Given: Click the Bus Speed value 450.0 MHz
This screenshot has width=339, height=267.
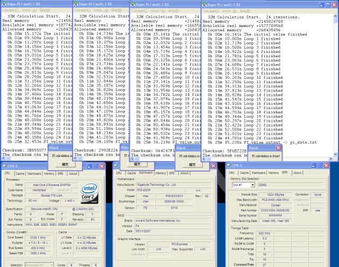Looking at the screenshot, I should (x=38, y=248).
